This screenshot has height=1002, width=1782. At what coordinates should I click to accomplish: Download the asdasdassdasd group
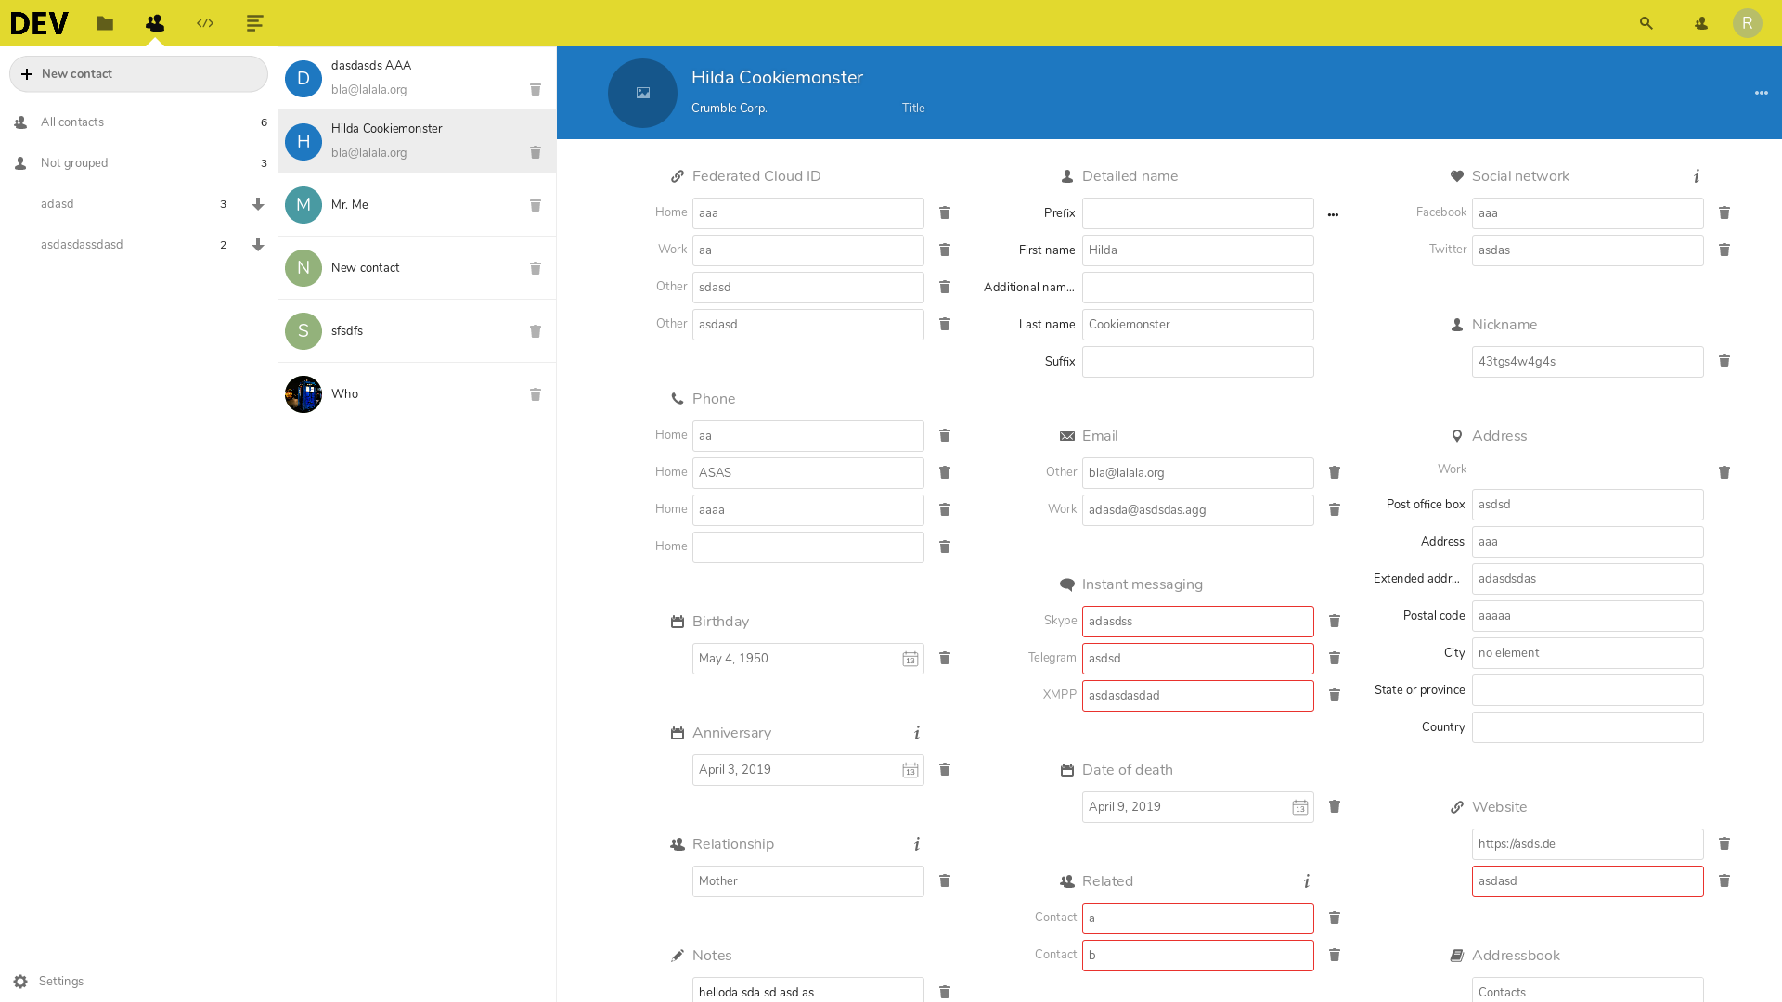click(258, 245)
